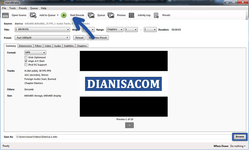The height and width of the screenshot is (150, 249).
Task: Open the Range Chapters dropdown
Action: 115,30
